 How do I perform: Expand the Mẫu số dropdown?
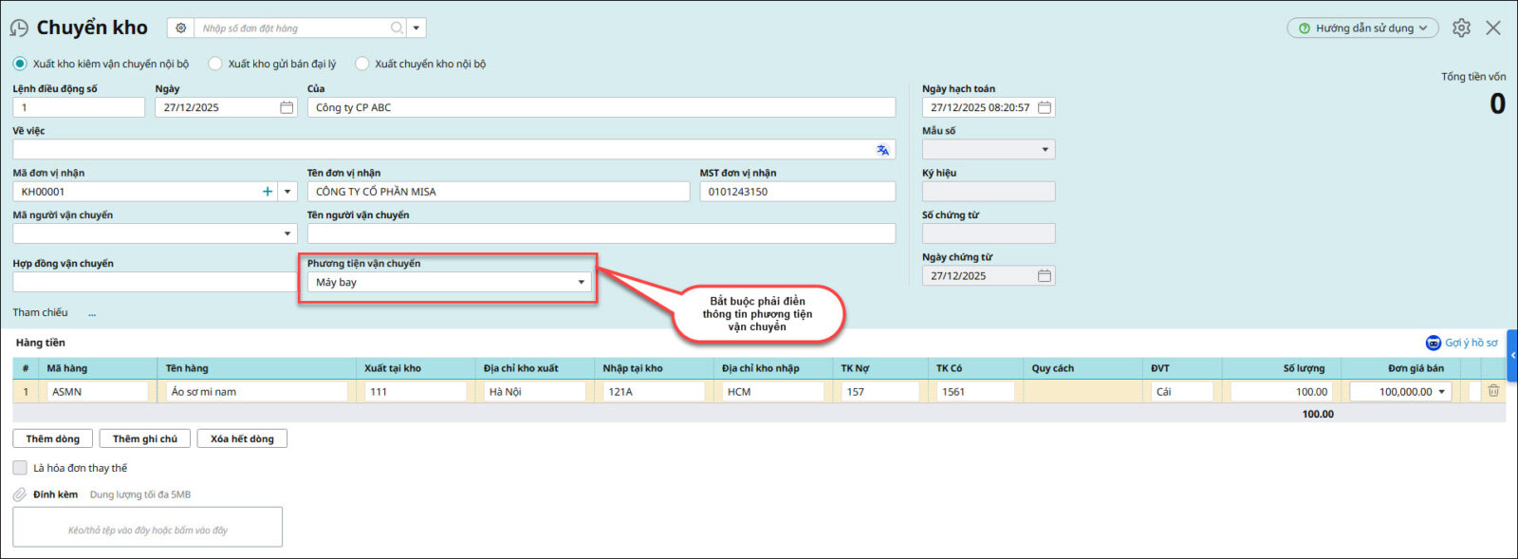pos(1045,150)
